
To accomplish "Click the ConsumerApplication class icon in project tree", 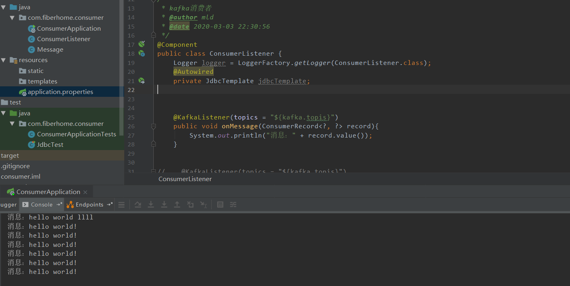I will pos(32,28).
